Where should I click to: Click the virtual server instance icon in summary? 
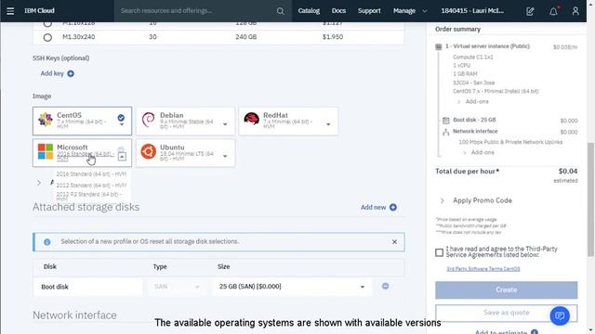tap(438, 46)
